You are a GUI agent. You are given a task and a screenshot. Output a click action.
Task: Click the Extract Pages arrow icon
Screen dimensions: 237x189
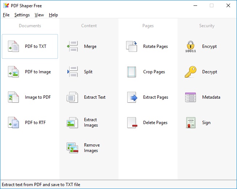tap(132, 97)
